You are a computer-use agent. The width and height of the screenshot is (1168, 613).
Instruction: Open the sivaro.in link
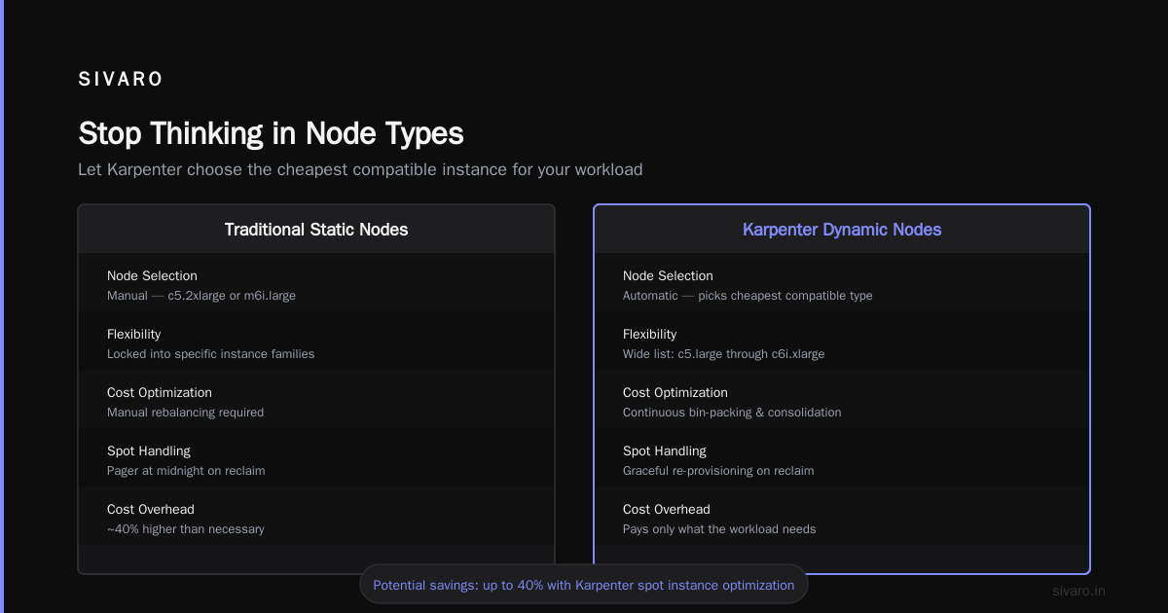pos(1078,591)
